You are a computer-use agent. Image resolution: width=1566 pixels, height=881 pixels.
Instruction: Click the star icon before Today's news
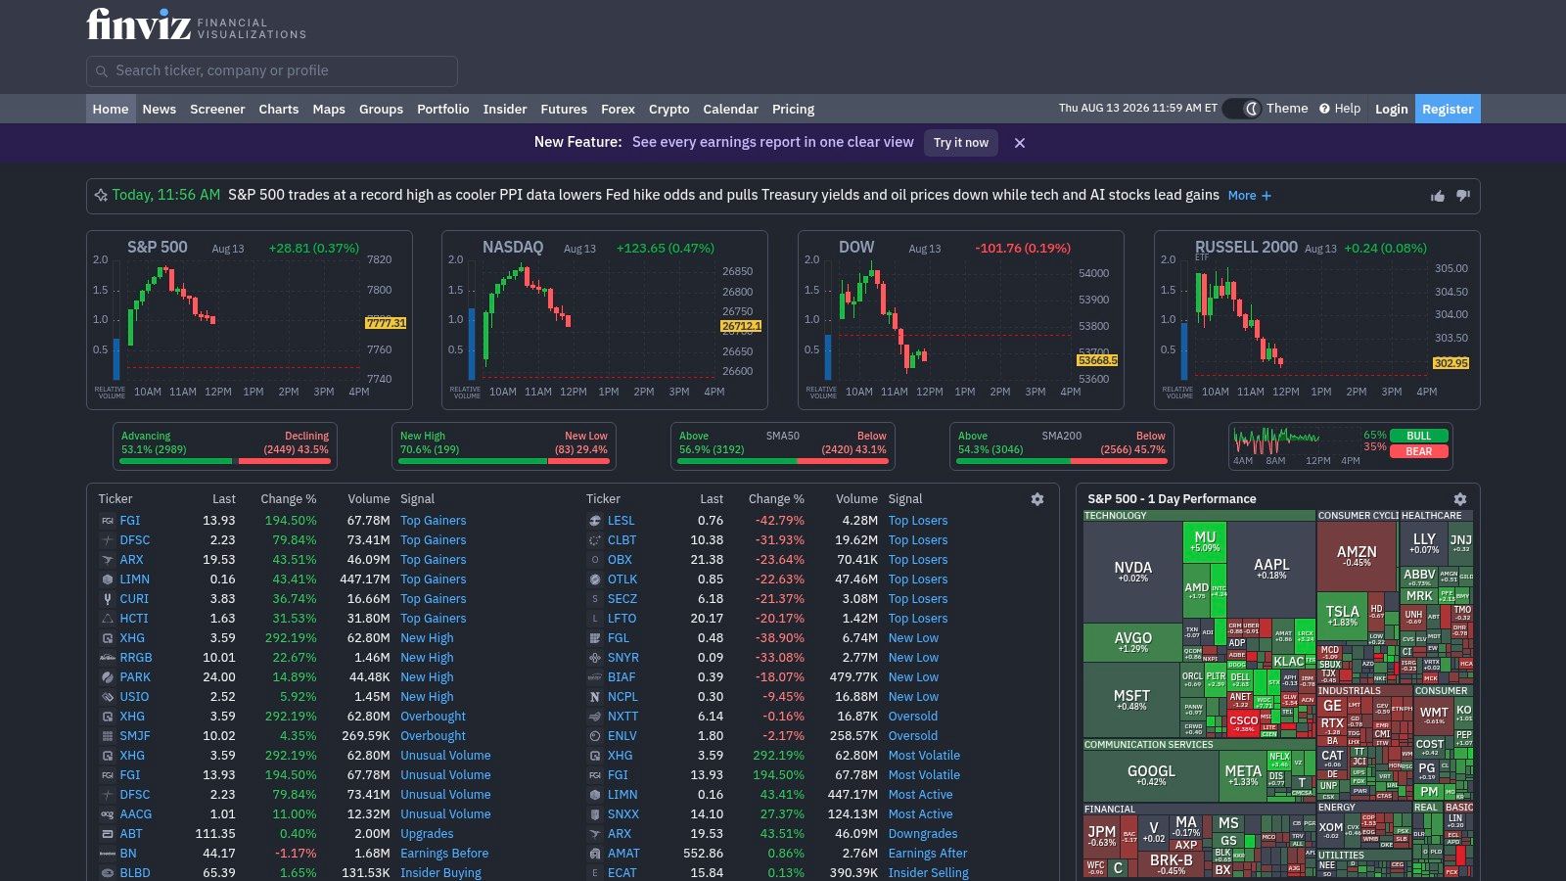[x=101, y=196]
